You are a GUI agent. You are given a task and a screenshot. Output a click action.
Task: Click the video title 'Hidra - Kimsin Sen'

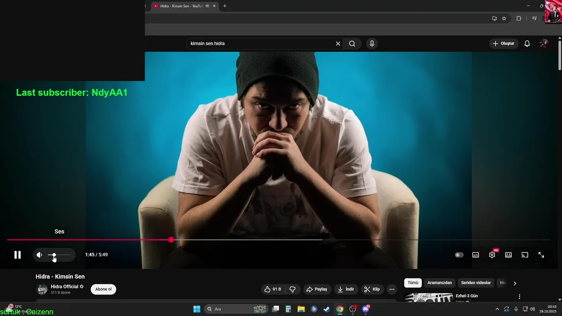pyautogui.click(x=60, y=276)
